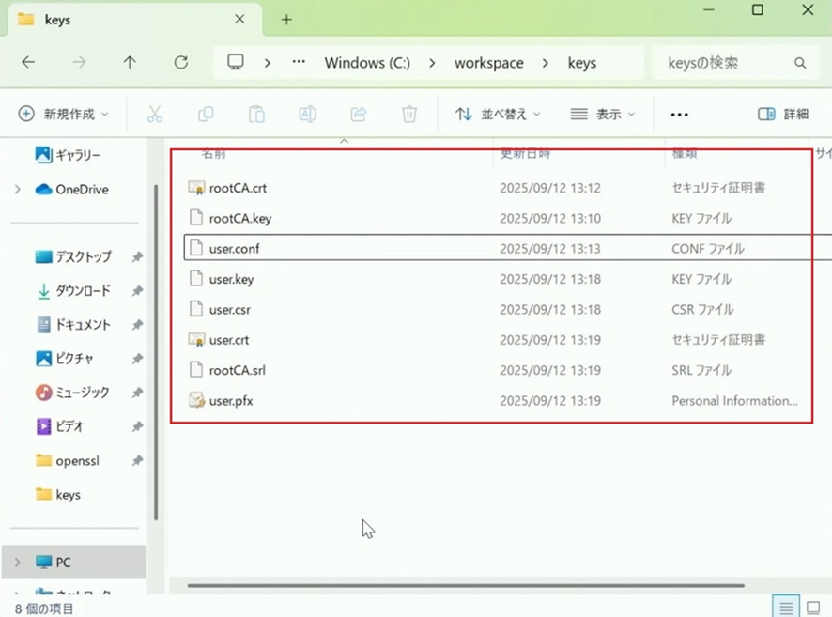Click the Share icon in toolbar
The width and height of the screenshot is (832, 617).
[x=358, y=114]
